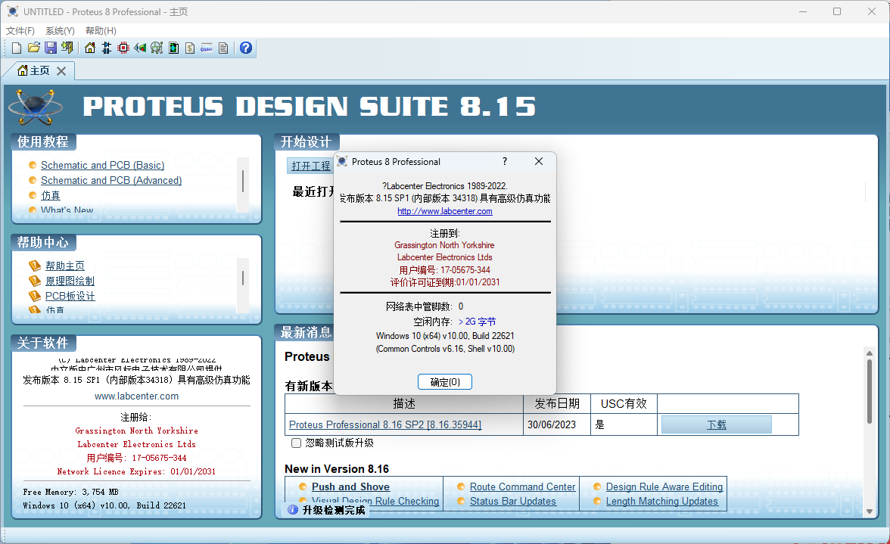This screenshot has width=890, height=544.
Task: Click the 下载 download button
Action: tap(716, 424)
